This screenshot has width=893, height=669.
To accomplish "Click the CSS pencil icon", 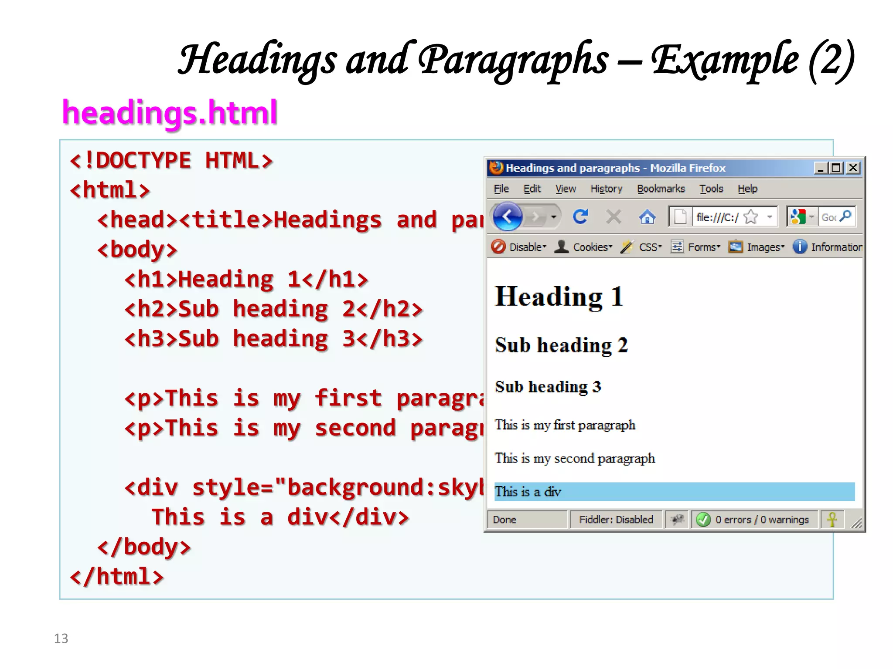I will (x=627, y=247).
